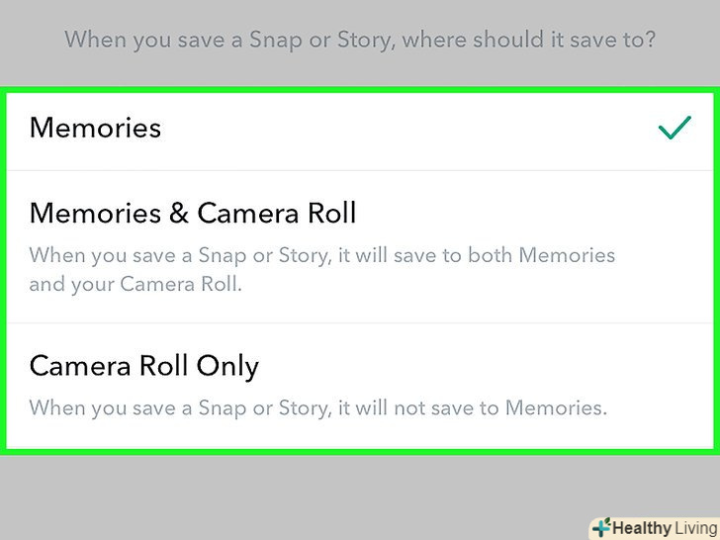
Task: Click the gray area above the header question
Action: click(x=360, y=10)
